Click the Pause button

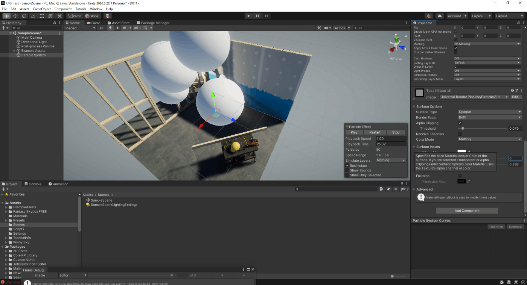coord(257,16)
